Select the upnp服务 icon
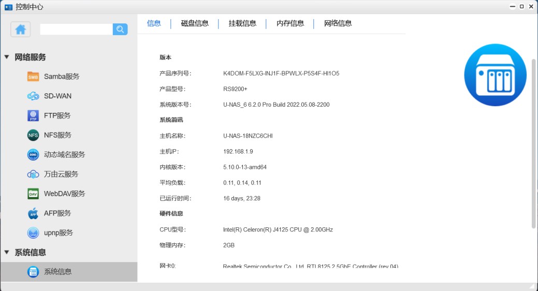The width and height of the screenshot is (538, 291). pyautogui.click(x=33, y=233)
